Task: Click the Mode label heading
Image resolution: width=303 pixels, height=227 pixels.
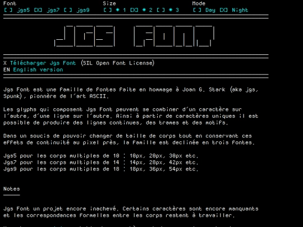Action: (x=199, y=3)
